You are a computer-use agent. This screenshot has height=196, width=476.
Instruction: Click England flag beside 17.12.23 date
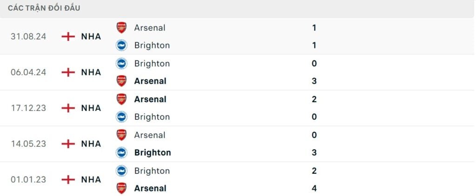(x=68, y=108)
